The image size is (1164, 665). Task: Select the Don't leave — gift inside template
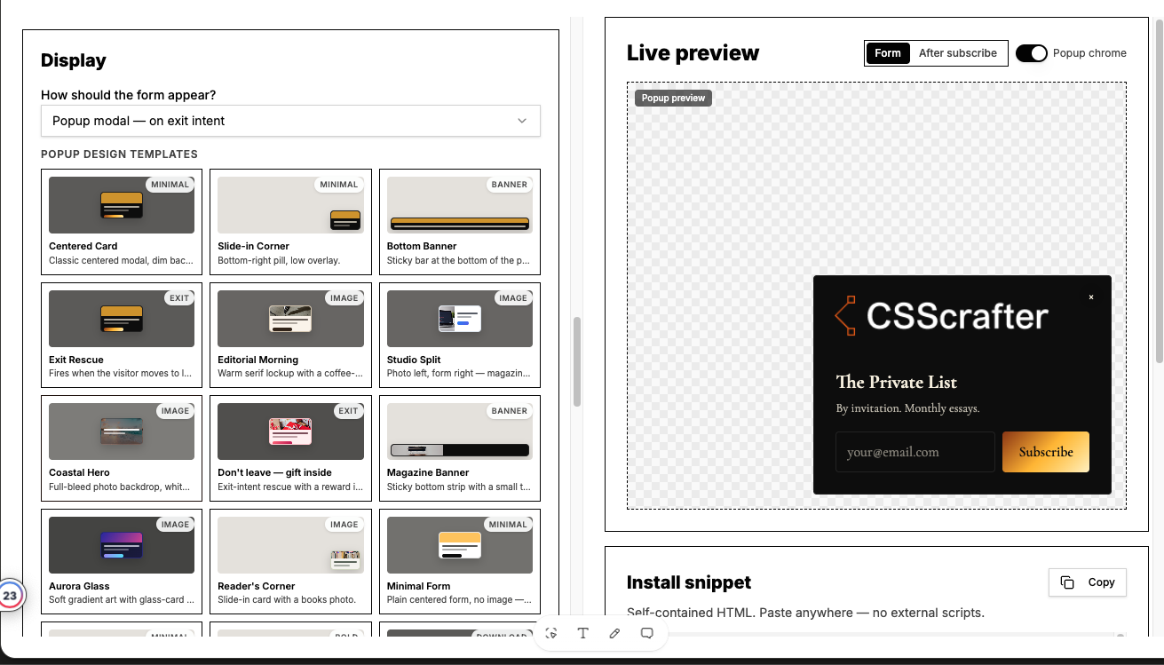click(290, 448)
